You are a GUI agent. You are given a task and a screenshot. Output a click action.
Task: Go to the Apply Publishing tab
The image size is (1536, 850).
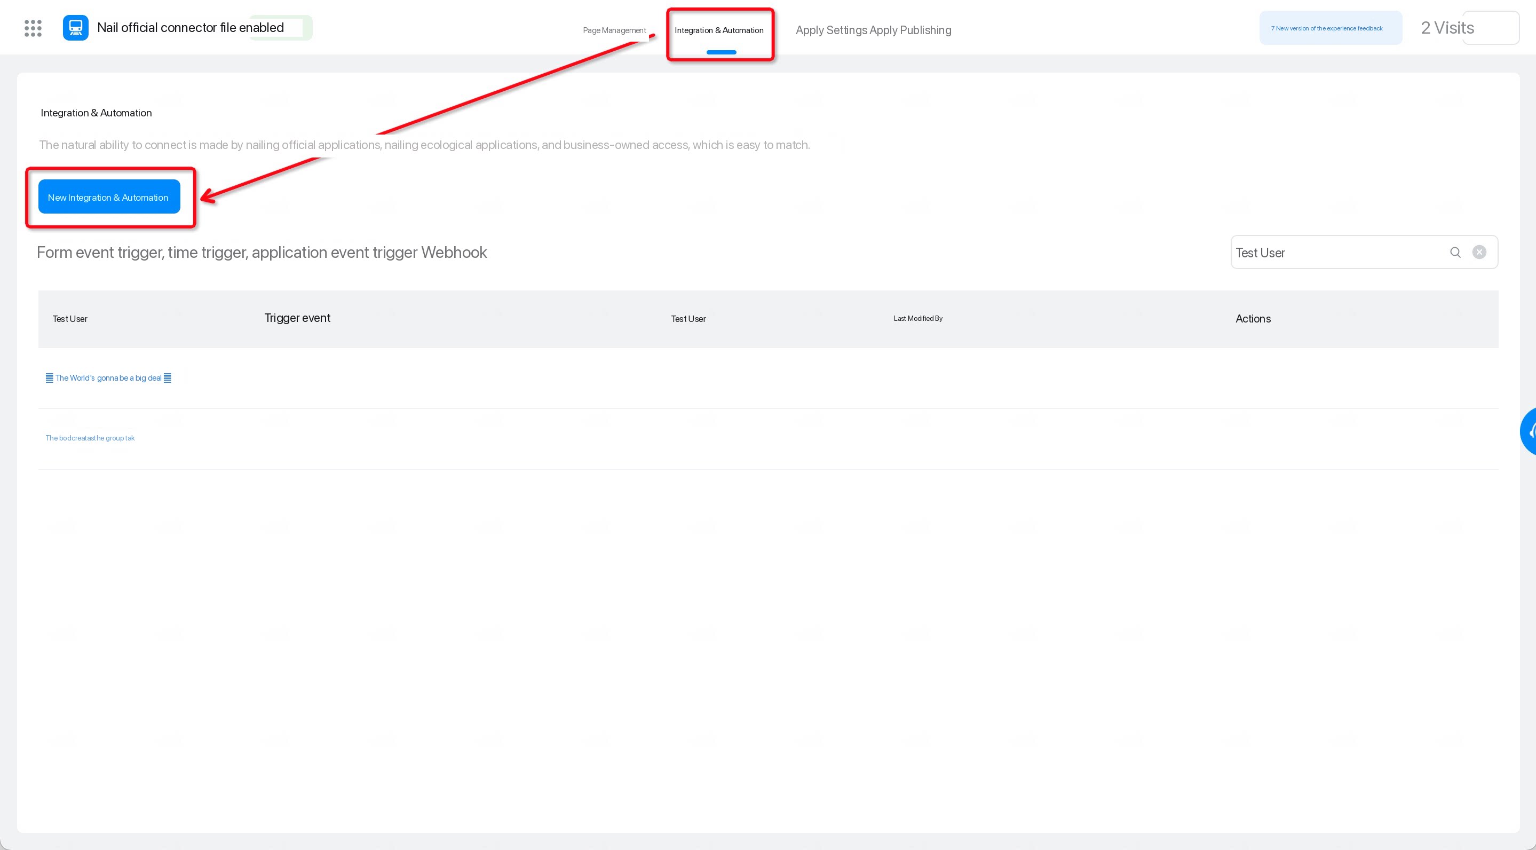[910, 30]
